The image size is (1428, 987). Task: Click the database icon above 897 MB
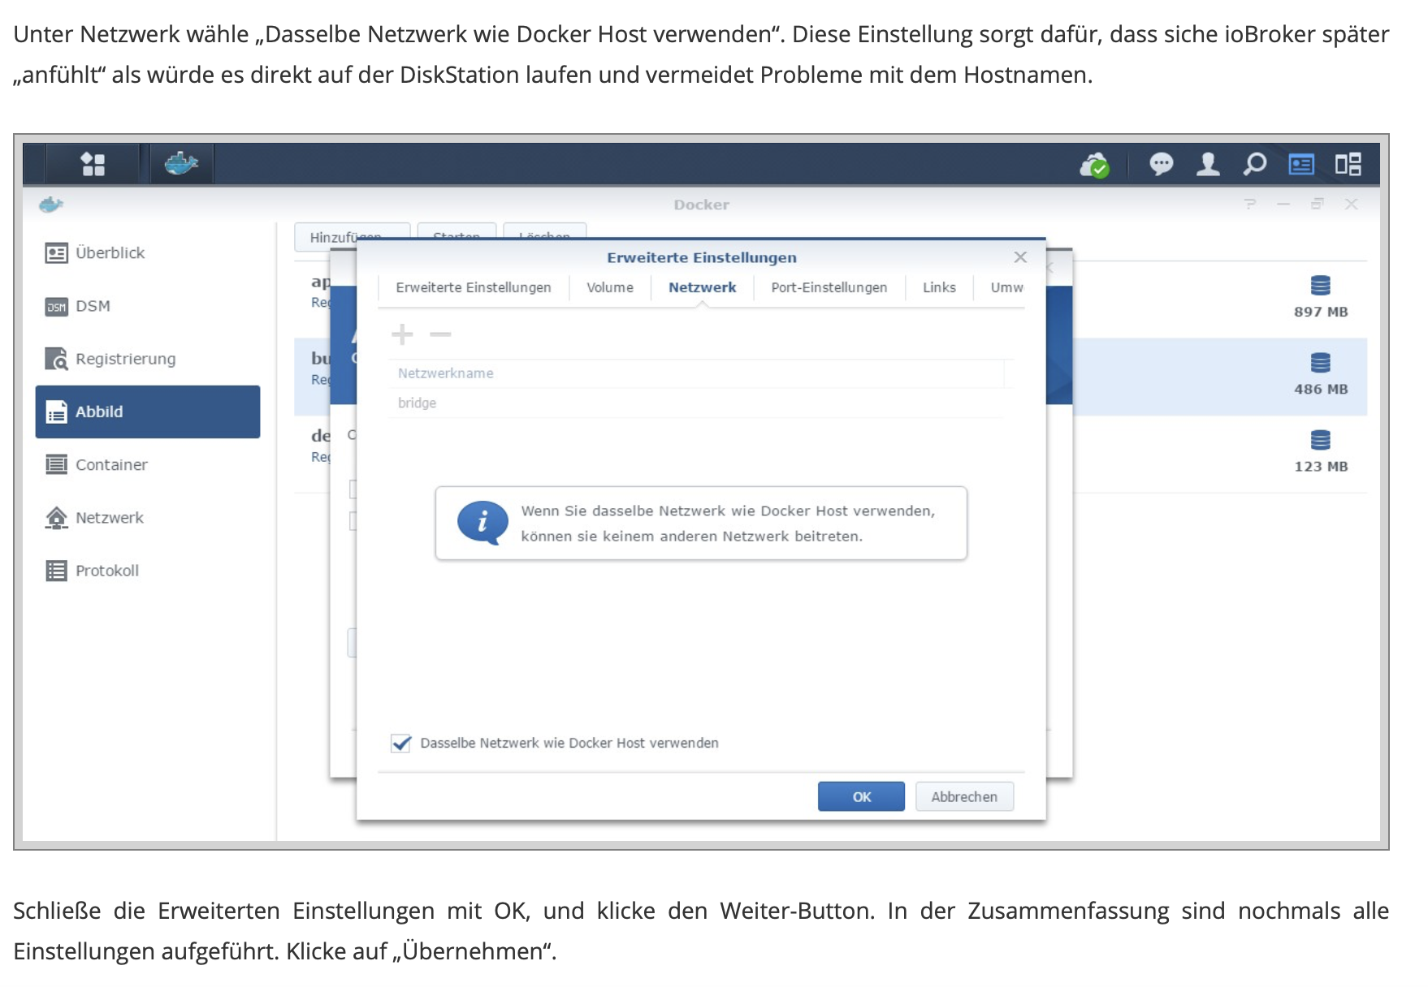[1321, 286]
